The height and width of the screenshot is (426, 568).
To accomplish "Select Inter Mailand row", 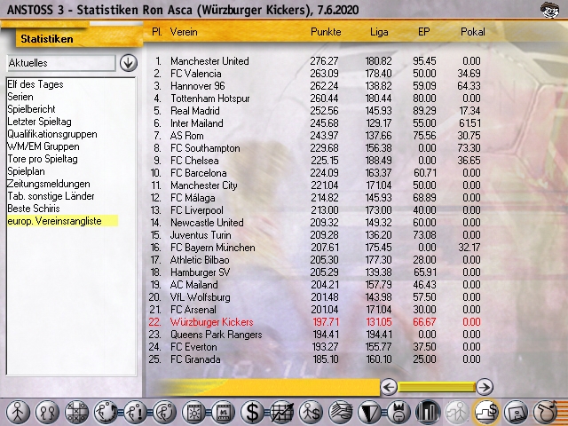I will [x=315, y=123].
